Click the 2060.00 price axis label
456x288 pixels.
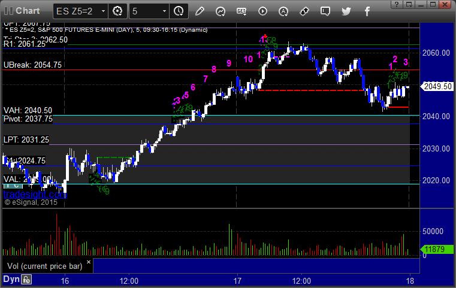(436, 53)
